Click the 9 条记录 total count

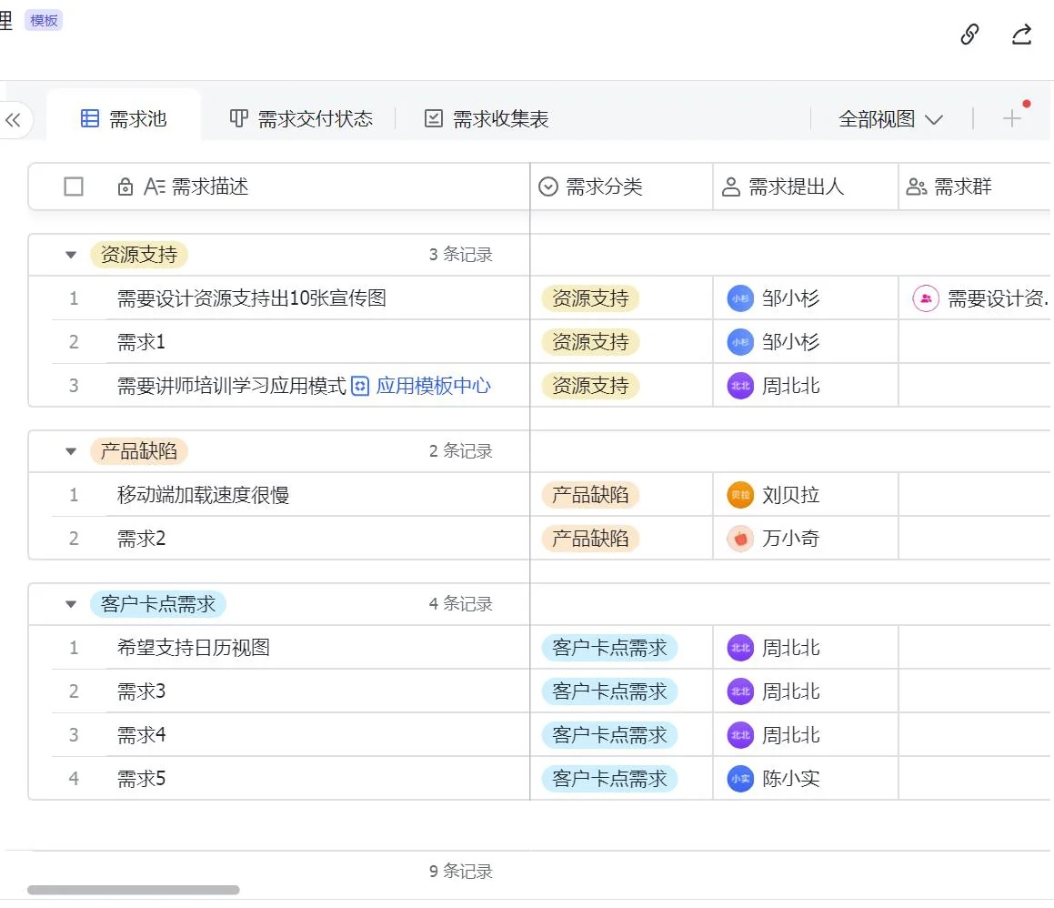click(461, 872)
